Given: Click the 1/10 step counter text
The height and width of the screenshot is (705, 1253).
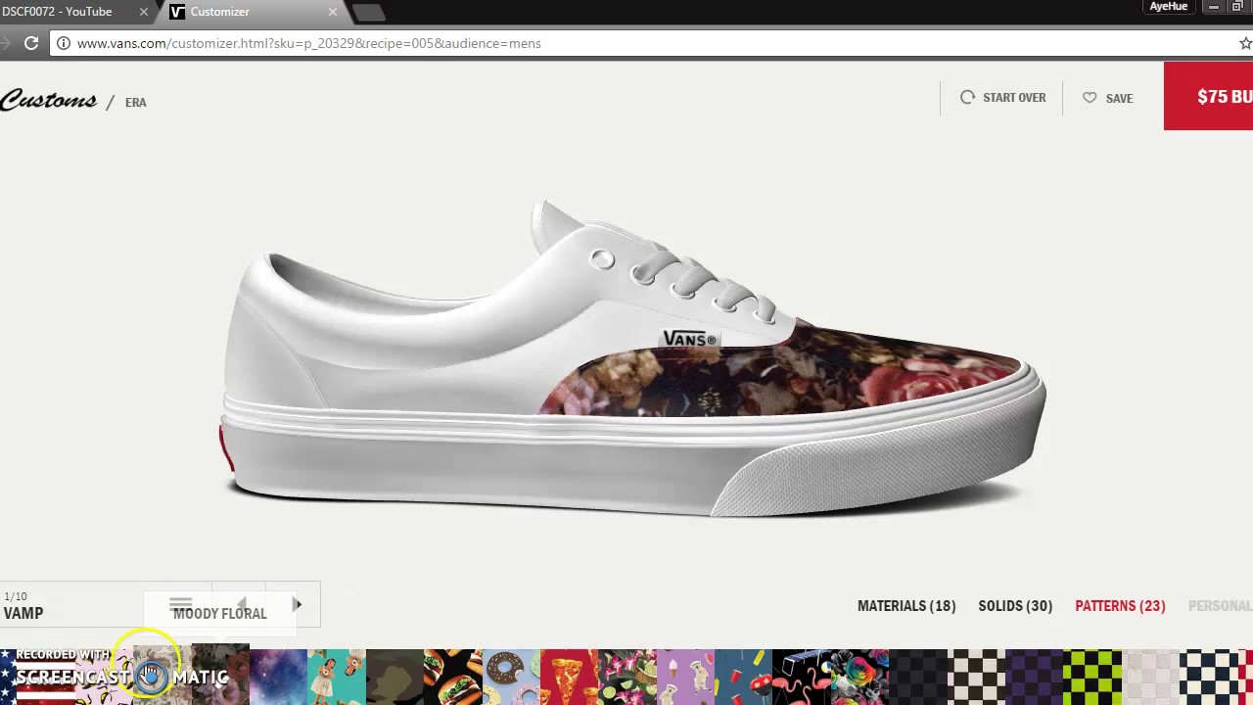Looking at the screenshot, I should [x=16, y=596].
